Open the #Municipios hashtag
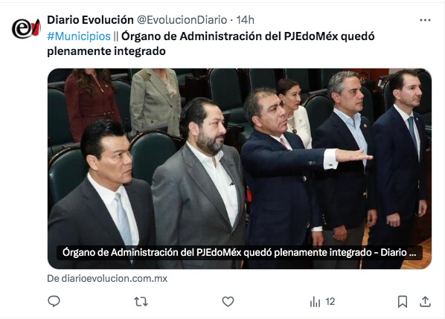445x319 pixels. 79,36
